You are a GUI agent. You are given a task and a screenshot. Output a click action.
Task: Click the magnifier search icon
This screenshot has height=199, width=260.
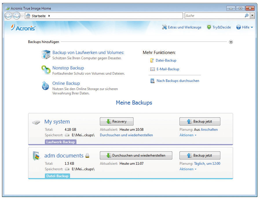[247, 16]
